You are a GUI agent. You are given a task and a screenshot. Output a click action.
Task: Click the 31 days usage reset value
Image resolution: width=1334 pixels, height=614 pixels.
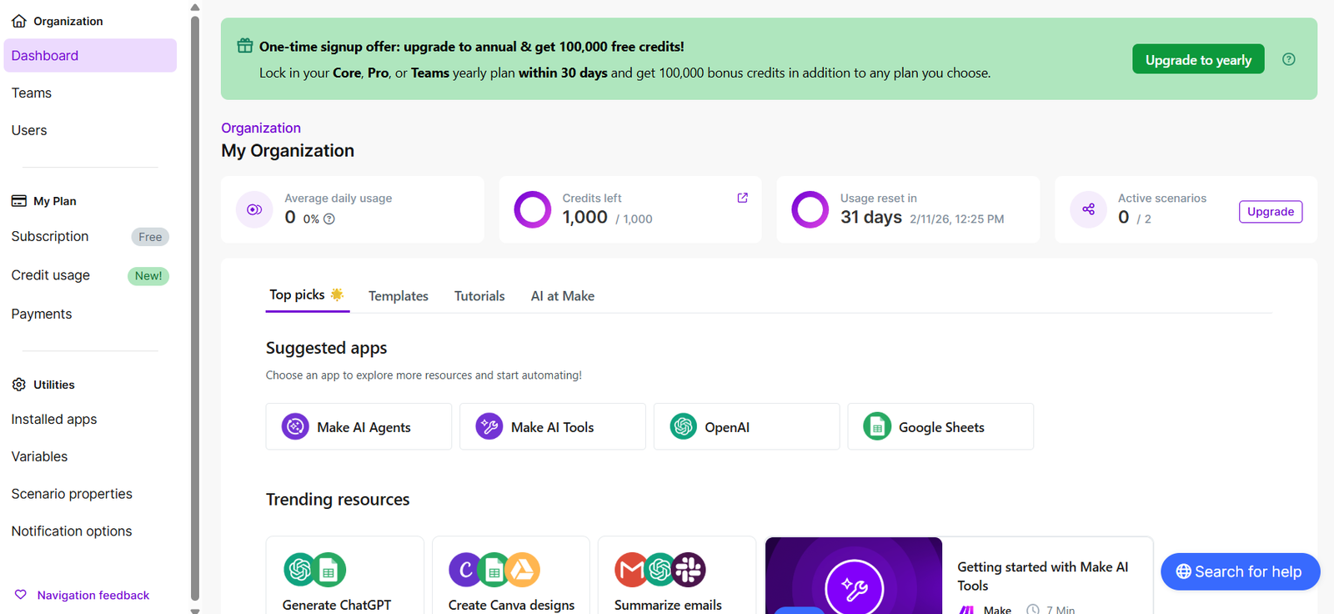click(871, 217)
